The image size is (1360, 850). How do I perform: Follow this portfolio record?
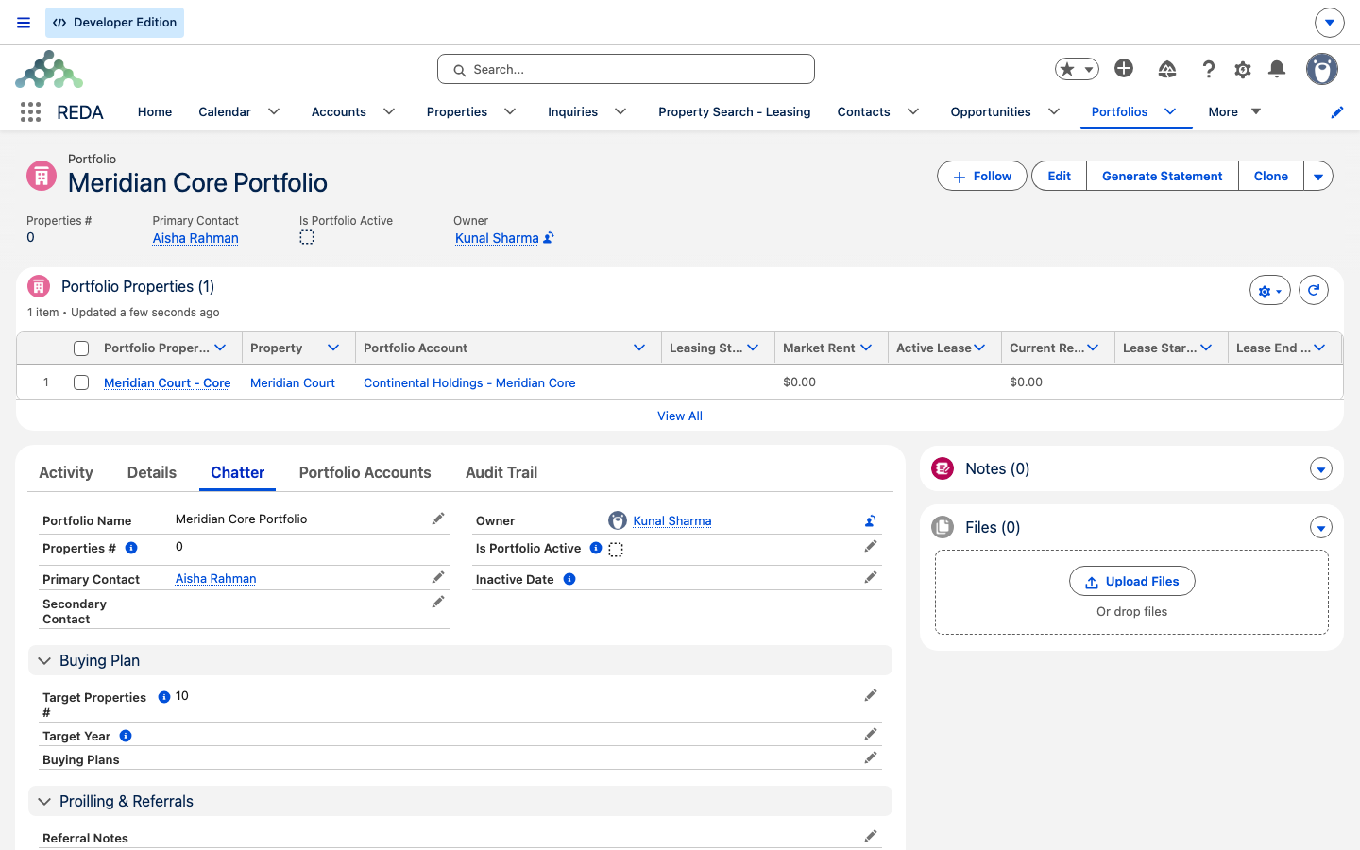click(x=982, y=176)
